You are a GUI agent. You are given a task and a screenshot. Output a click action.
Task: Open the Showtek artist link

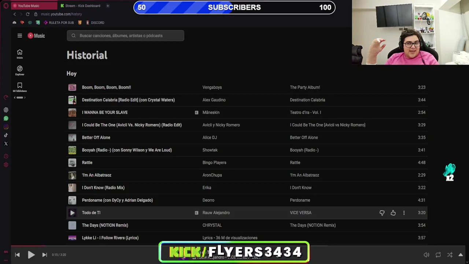pos(210,150)
